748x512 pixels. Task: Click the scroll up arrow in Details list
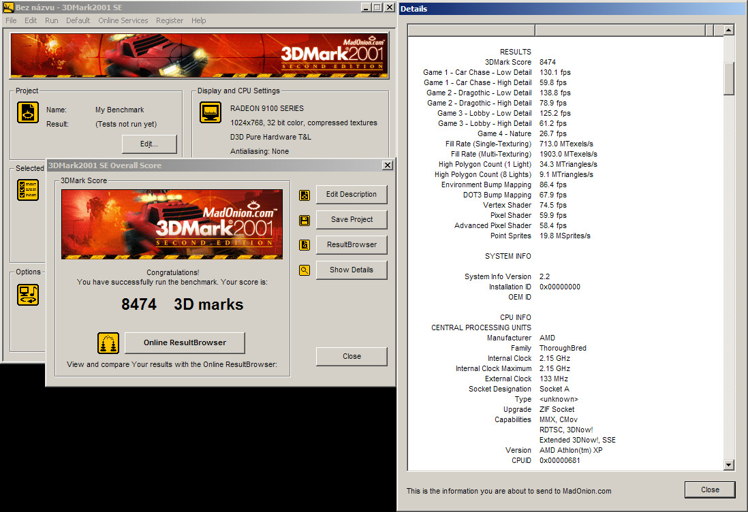point(728,31)
